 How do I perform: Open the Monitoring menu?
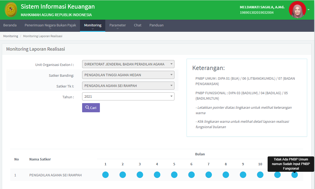tap(93, 25)
